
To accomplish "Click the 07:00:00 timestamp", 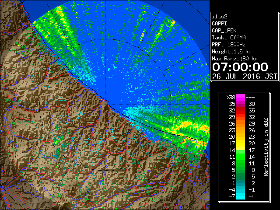I will (240, 67).
